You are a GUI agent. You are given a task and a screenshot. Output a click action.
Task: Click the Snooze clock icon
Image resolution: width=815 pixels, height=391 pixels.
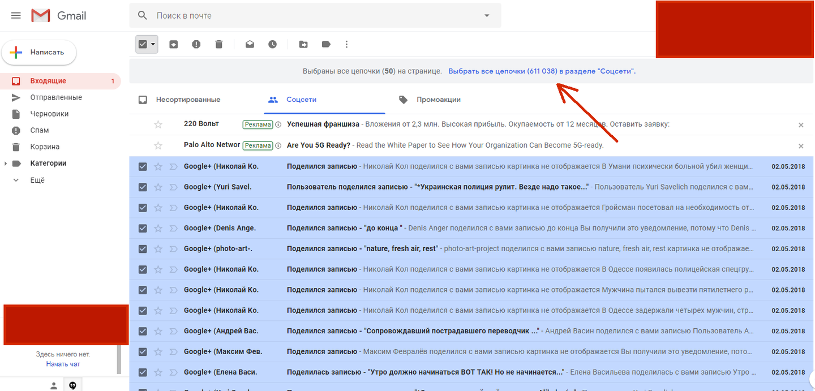pos(273,44)
